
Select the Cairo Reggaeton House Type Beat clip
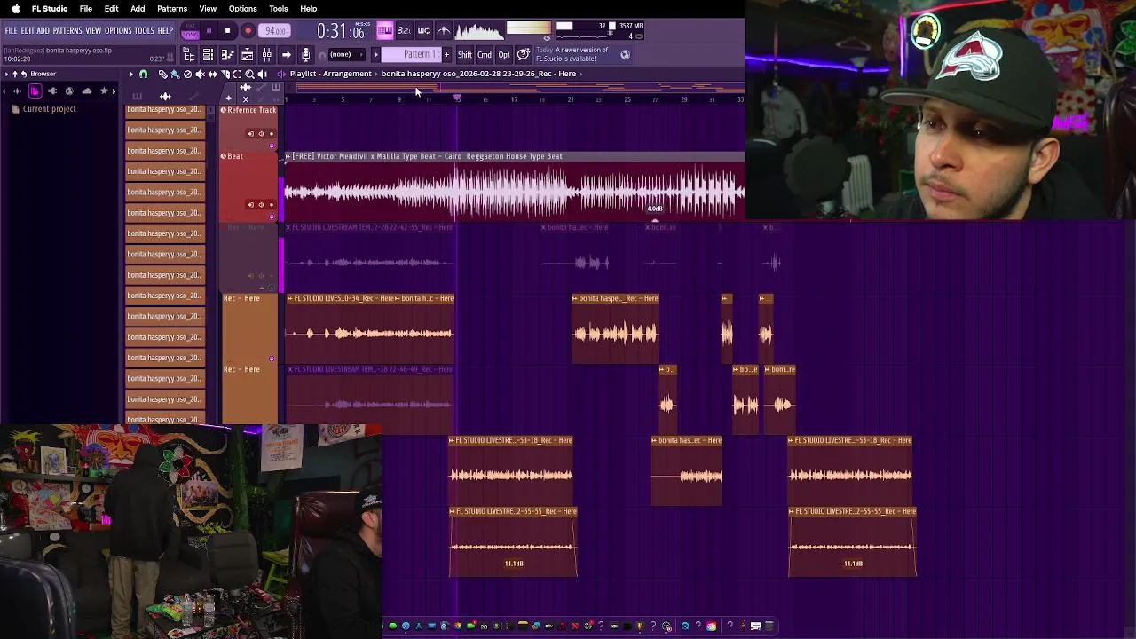click(x=515, y=187)
